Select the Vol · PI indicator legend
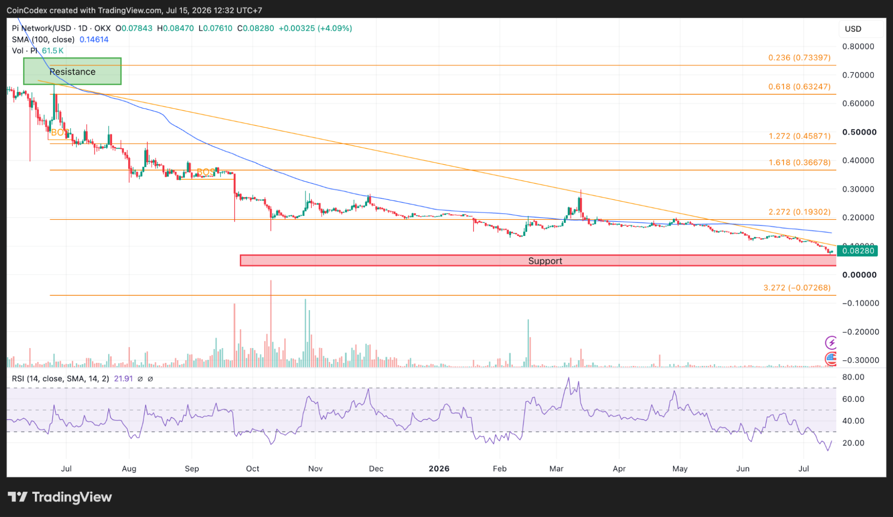Viewport: 893px width, 517px height. click(25, 50)
